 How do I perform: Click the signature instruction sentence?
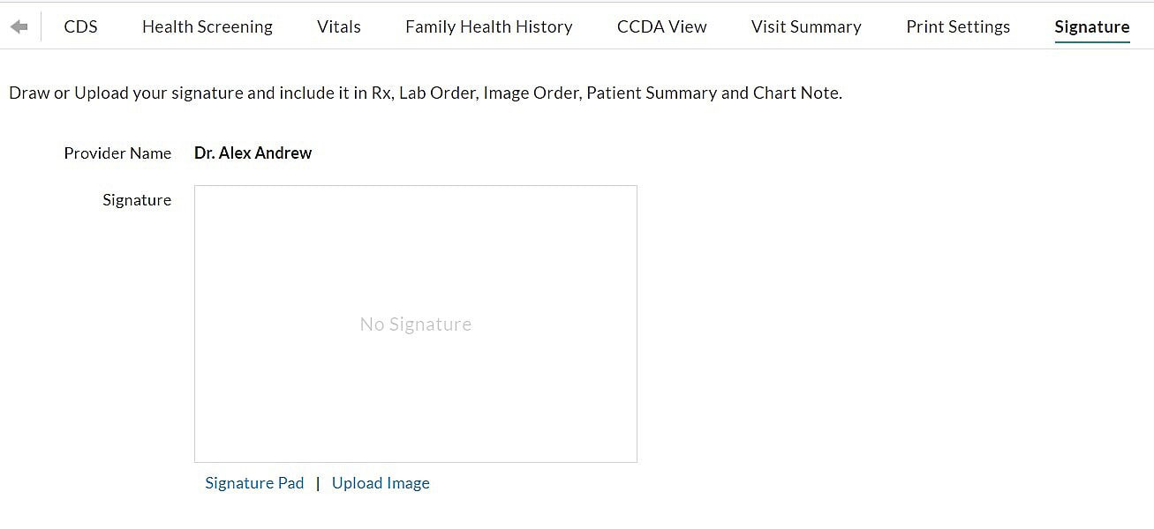425,93
